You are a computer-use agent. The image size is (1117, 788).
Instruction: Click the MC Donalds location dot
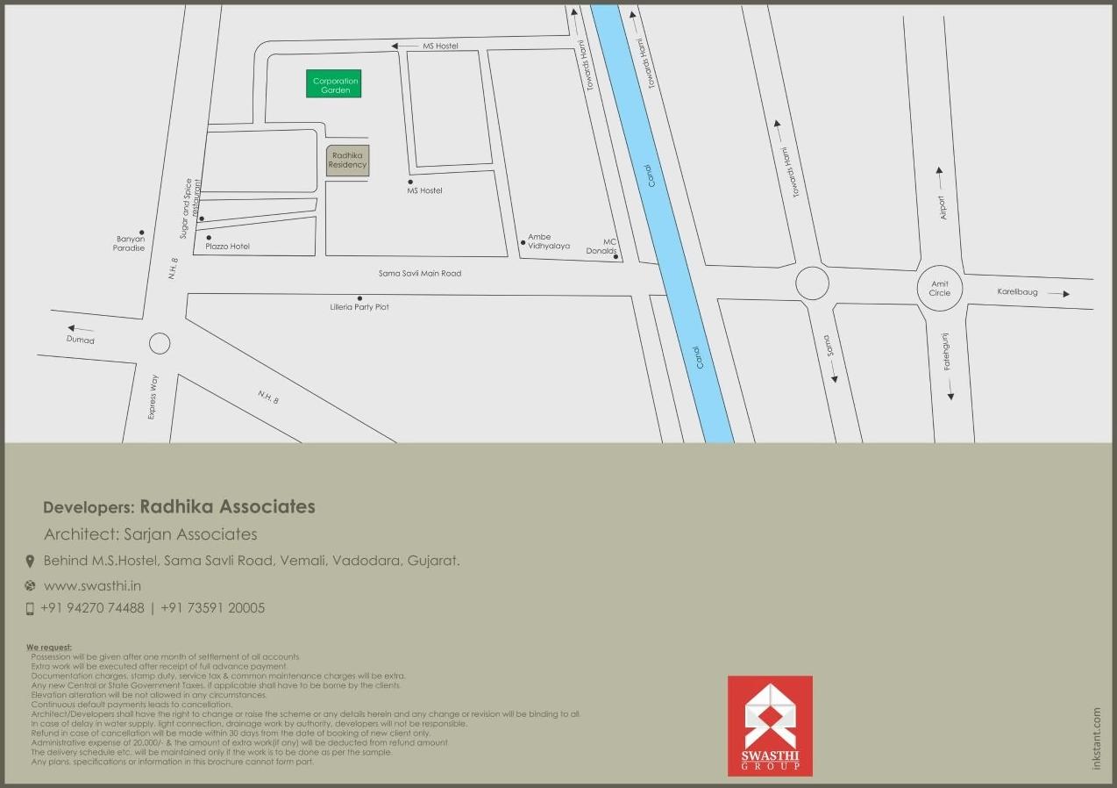615,256
